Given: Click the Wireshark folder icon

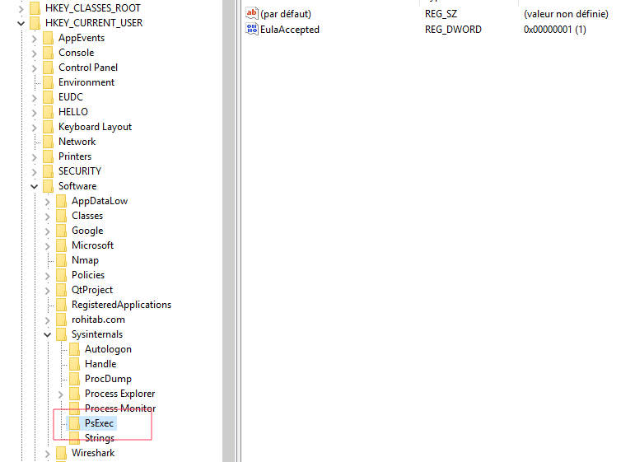Looking at the screenshot, I should click(62, 453).
